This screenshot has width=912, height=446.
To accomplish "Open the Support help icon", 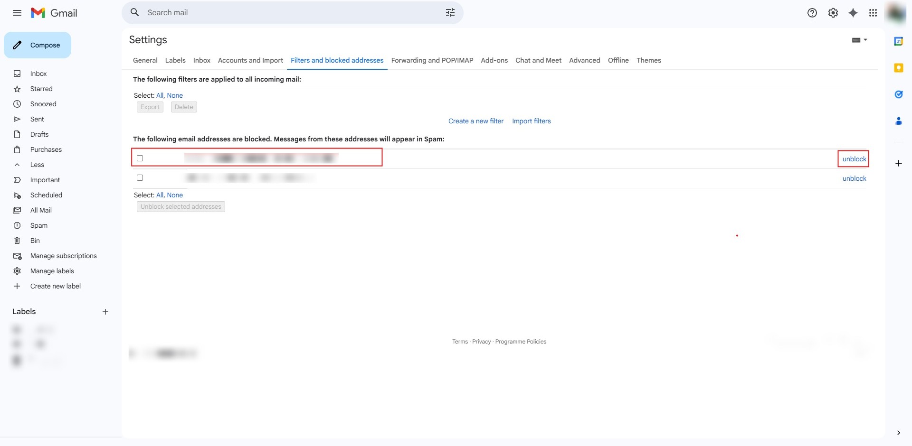I will coord(812,13).
